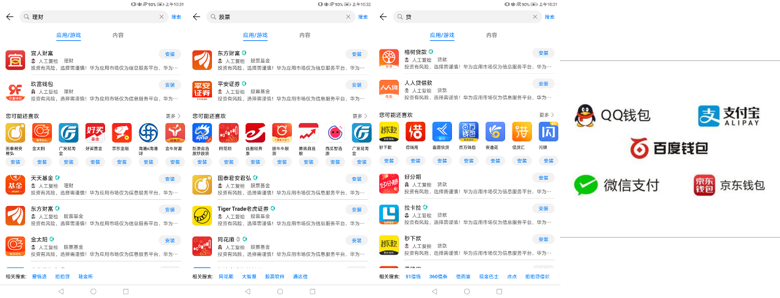Open Tiger Trade老虎证券 app icon
This screenshot has width=780, height=298.
pos(202,215)
